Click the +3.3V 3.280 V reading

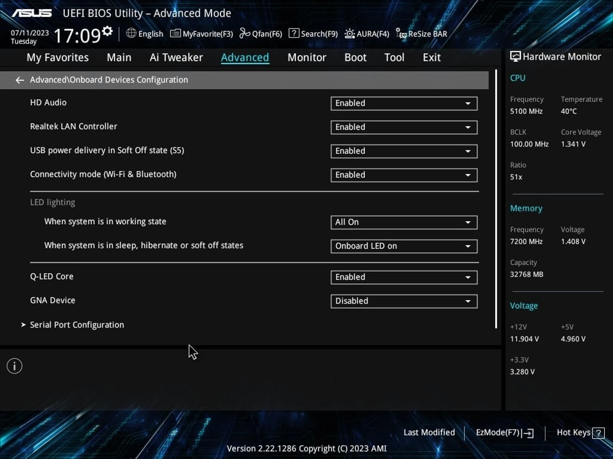click(522, 372)
